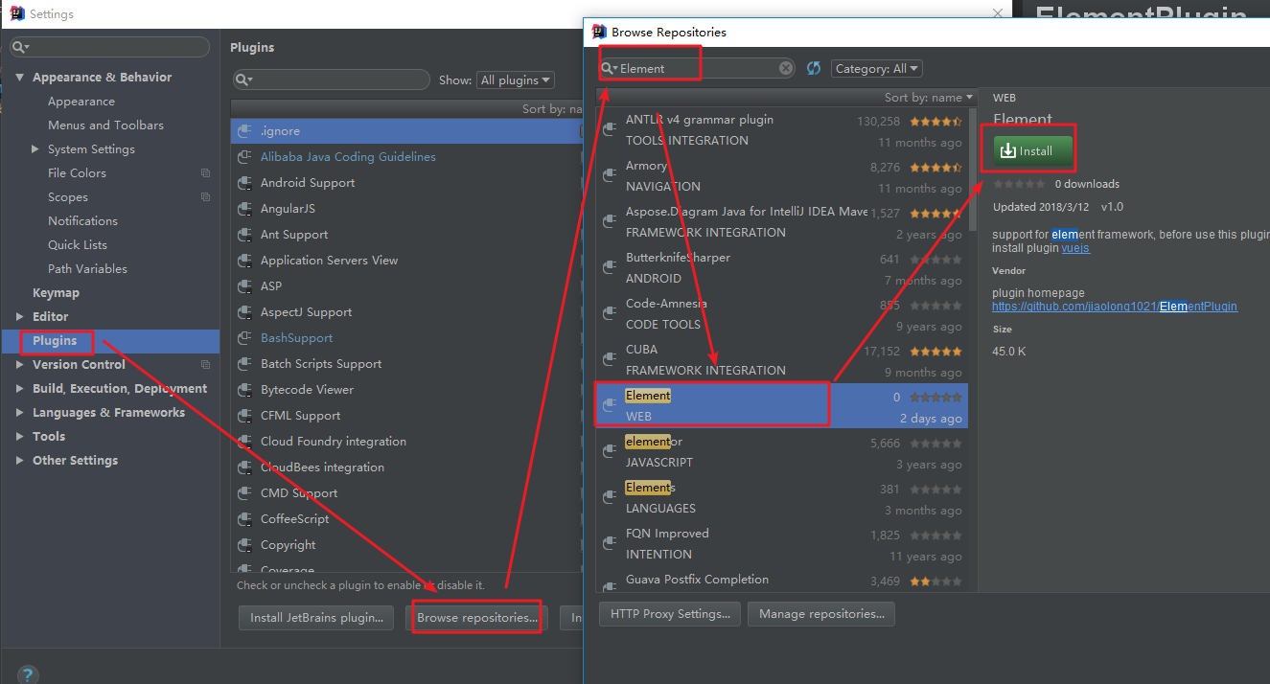1270x684 pixels.
Task: Click the Browse repositories... button
Action: pyautogui.click(x=477, y=618)
